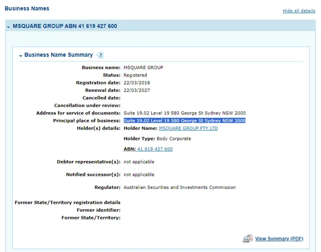Click the Hide all details link
The image size is (321, 252).
(x=299, y=11)
